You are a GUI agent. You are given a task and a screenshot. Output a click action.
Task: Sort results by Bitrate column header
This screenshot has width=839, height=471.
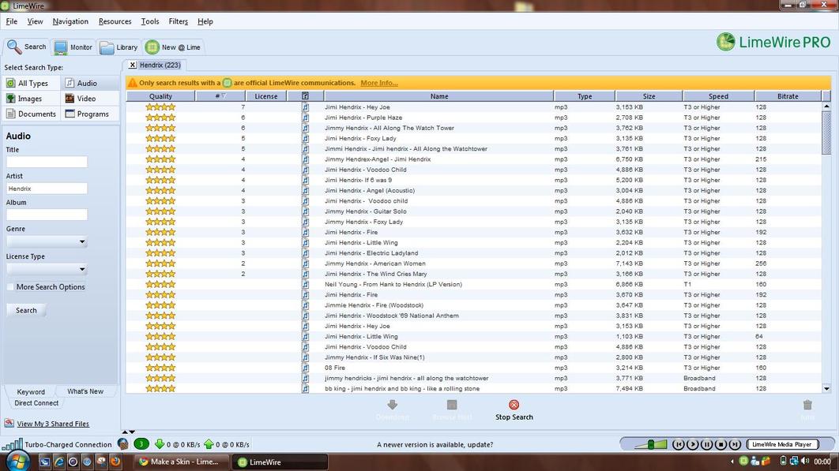788,96
